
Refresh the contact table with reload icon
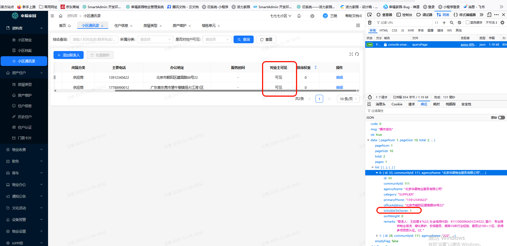(x=357, y=54)
